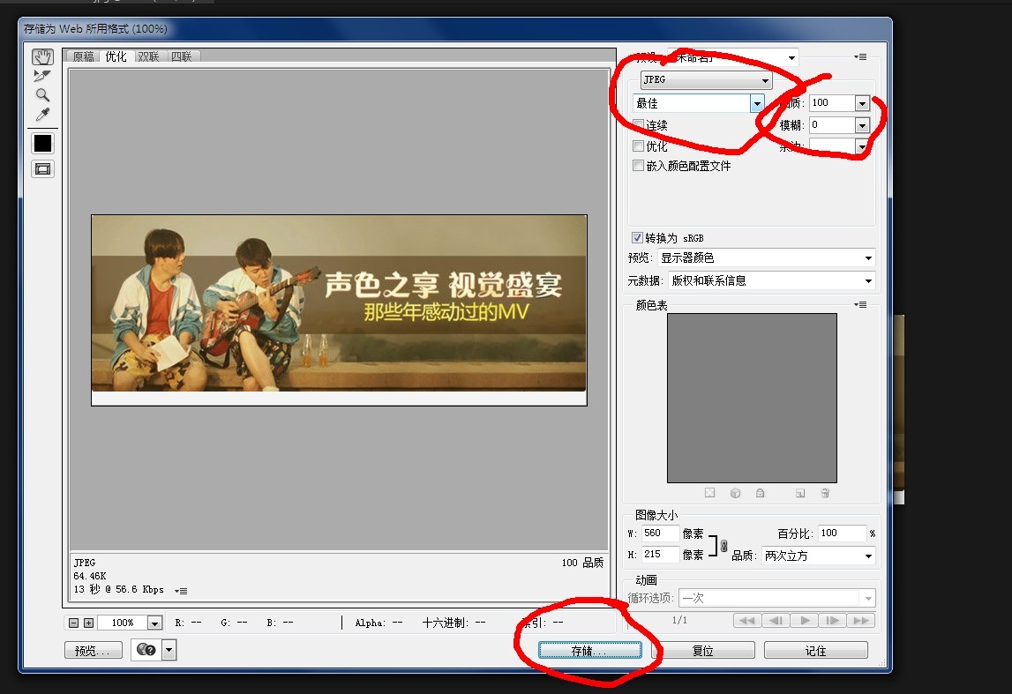Select the Slice Select tool
Viewport: 1012px width, 694px height.
coord(42,76)
